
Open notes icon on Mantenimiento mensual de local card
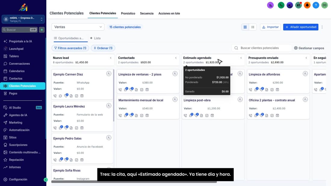(x=136, y=116)
